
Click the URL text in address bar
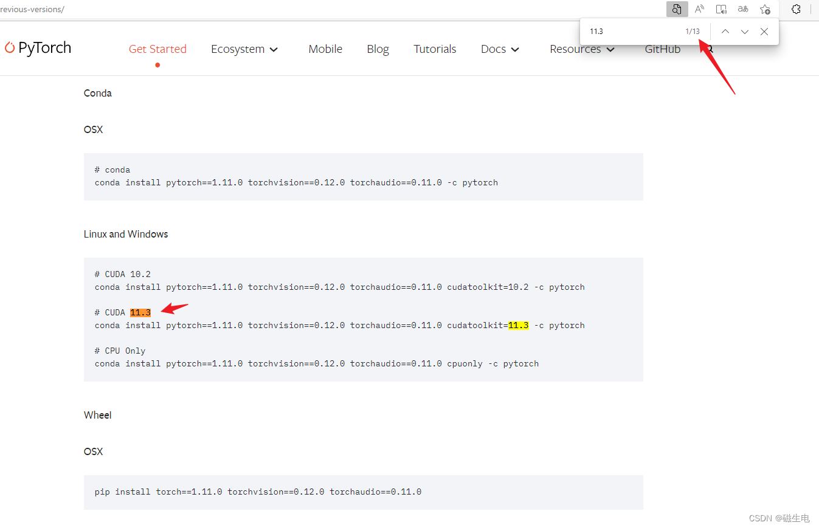tap(32, 9)
